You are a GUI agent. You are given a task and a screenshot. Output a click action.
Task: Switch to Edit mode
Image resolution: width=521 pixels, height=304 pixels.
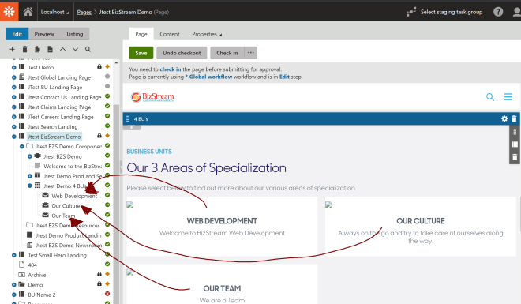point(17,34)
